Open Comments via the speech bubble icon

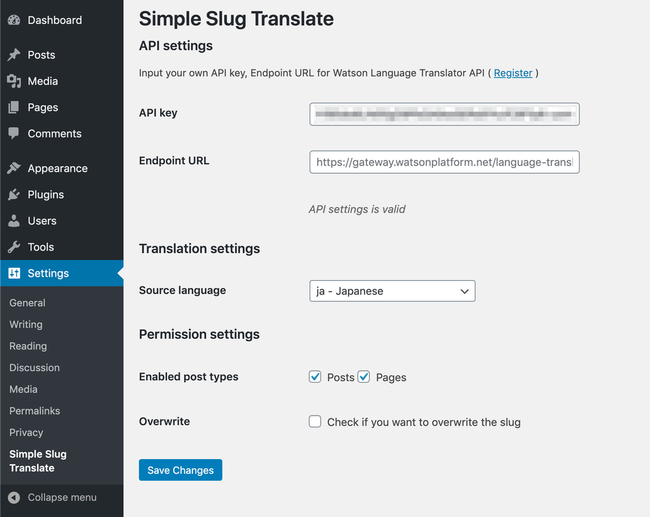(14, 134)
